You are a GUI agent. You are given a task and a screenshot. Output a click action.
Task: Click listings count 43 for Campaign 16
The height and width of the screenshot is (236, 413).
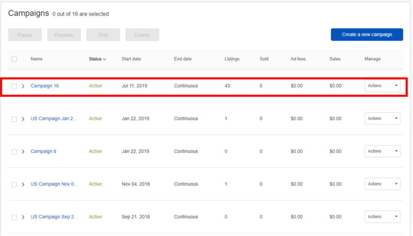[x=227, y=86]
